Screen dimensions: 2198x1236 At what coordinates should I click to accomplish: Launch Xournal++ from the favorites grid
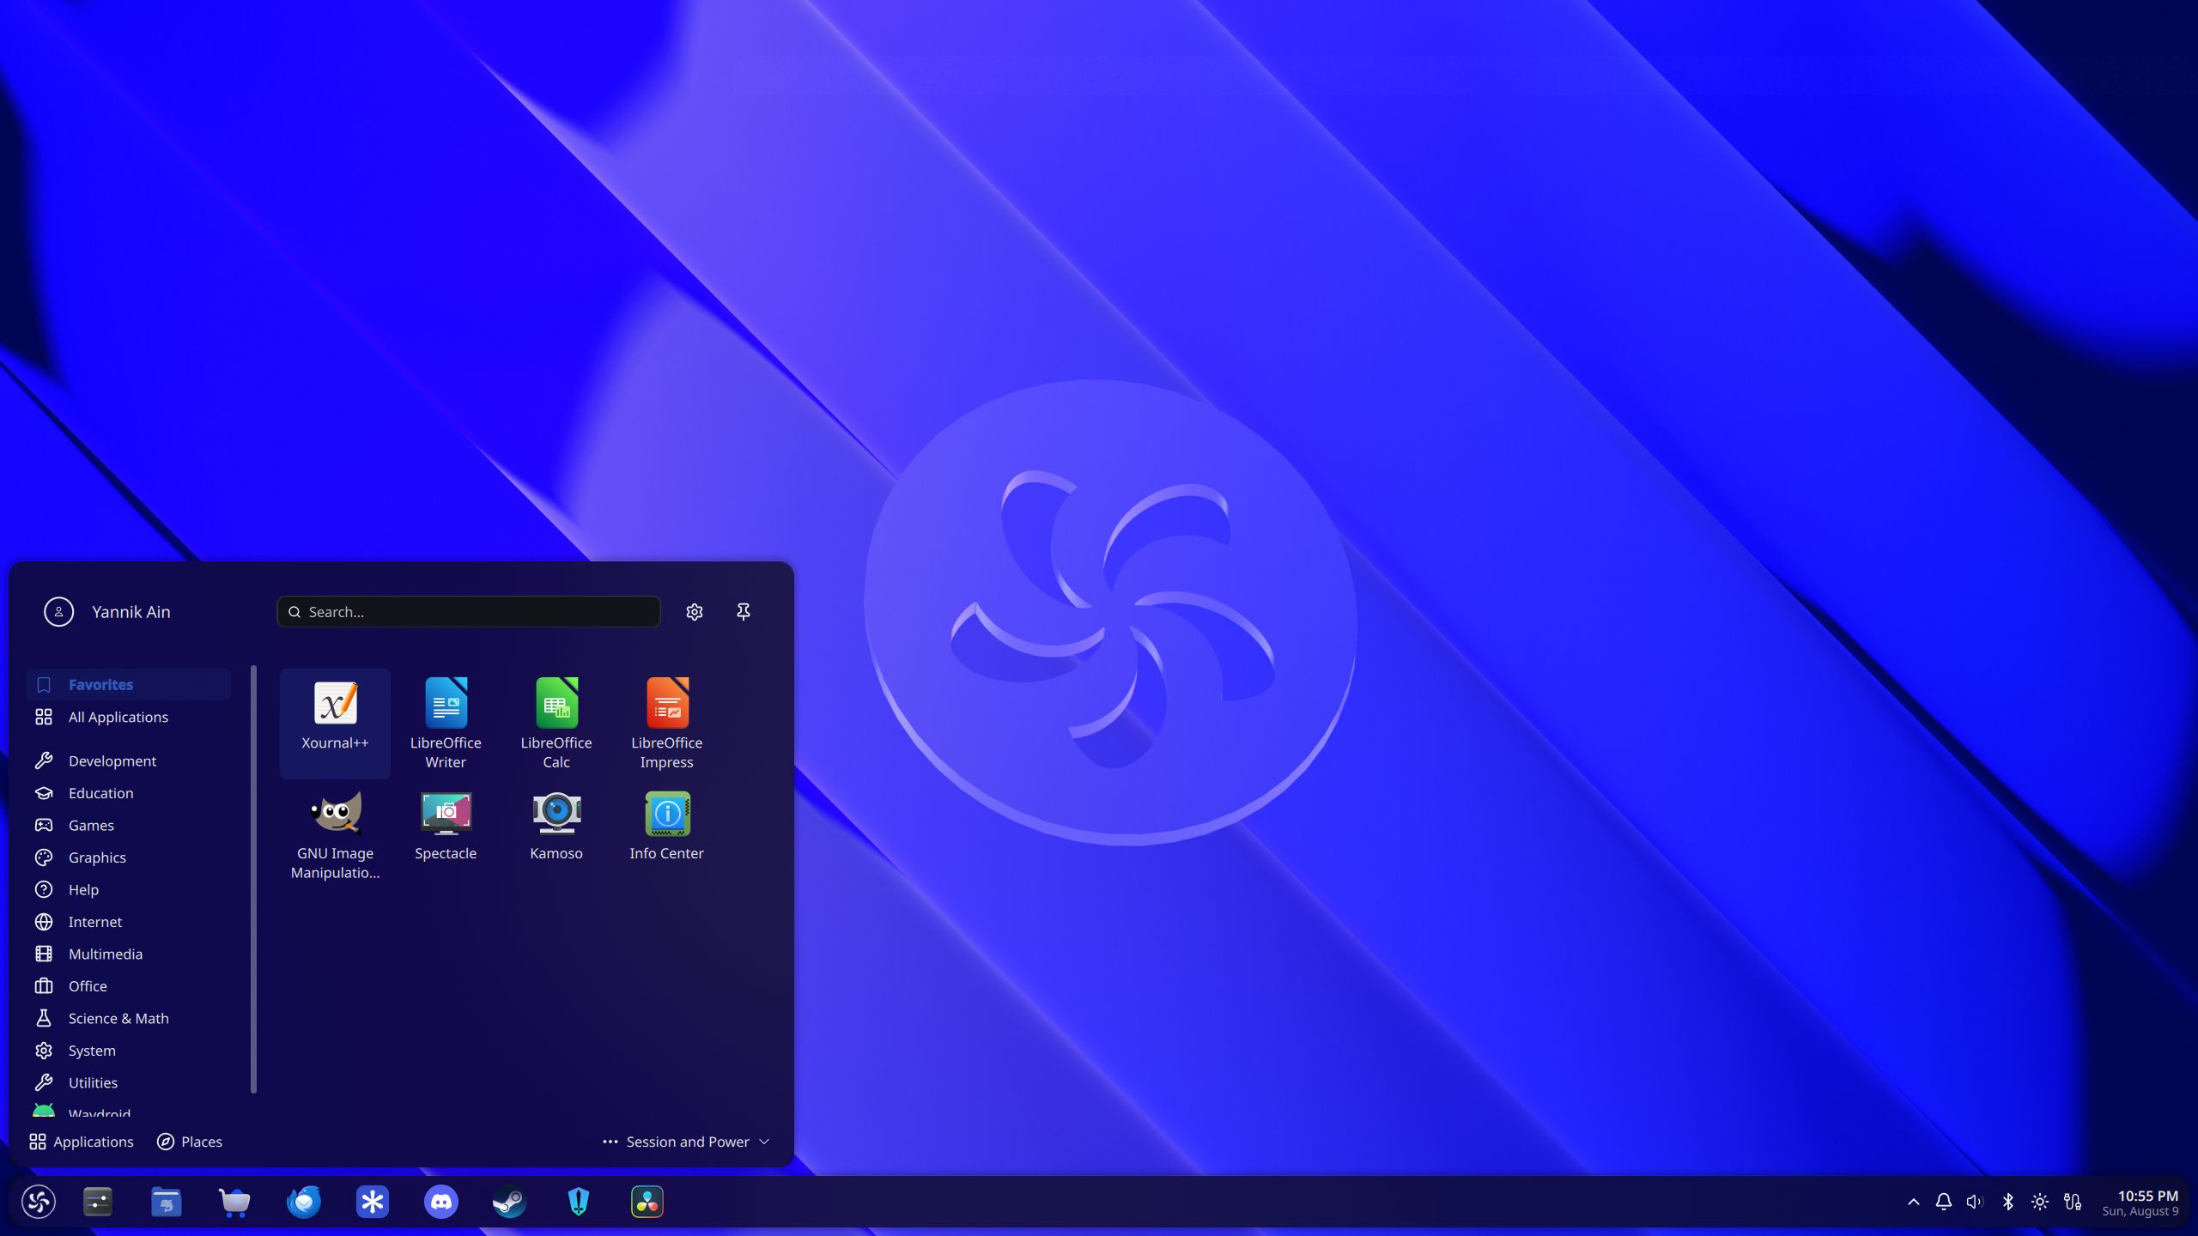335,723
